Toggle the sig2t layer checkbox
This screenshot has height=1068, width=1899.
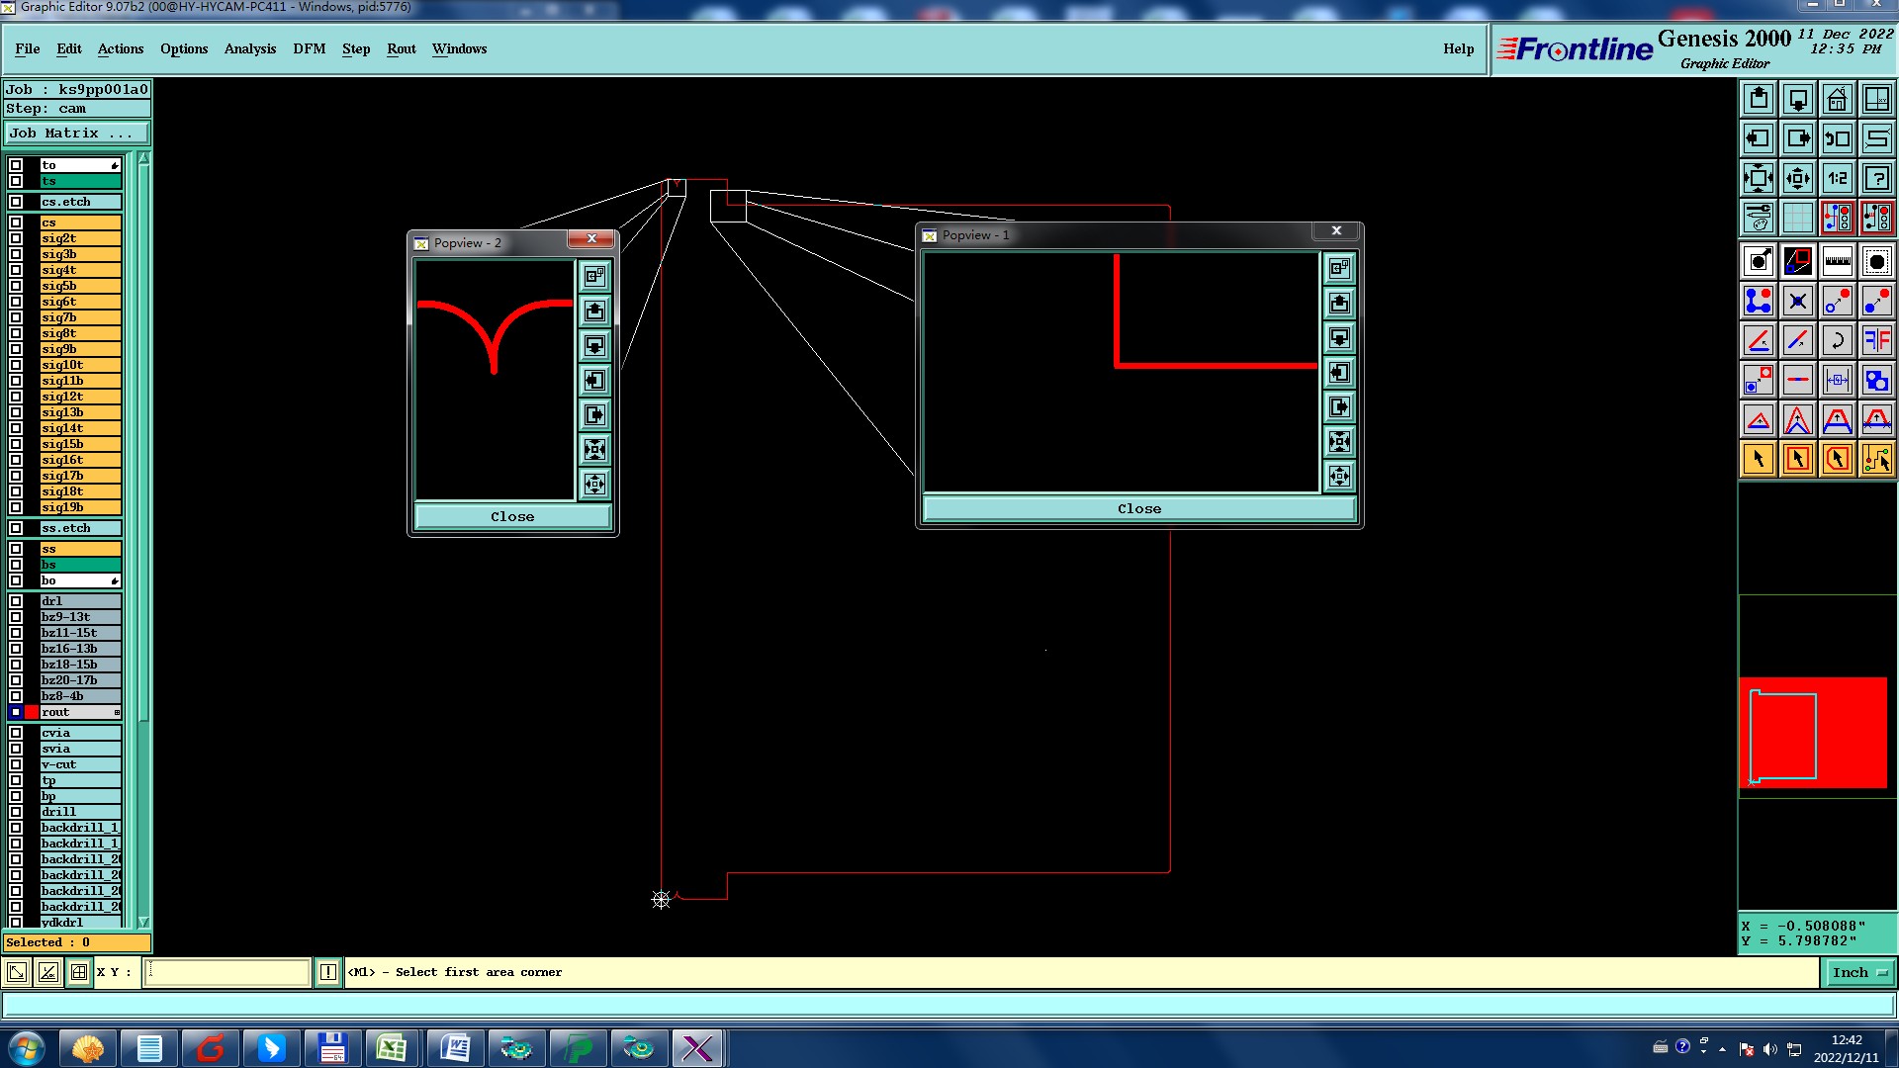16,238
